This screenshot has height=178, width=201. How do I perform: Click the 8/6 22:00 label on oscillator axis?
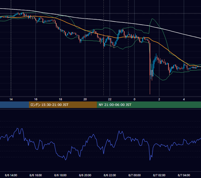click(x=110, y=175)
